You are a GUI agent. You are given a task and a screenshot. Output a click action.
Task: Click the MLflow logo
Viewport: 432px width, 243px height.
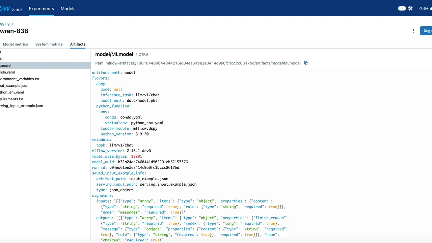pyautogui.click(x=5, y=9)
